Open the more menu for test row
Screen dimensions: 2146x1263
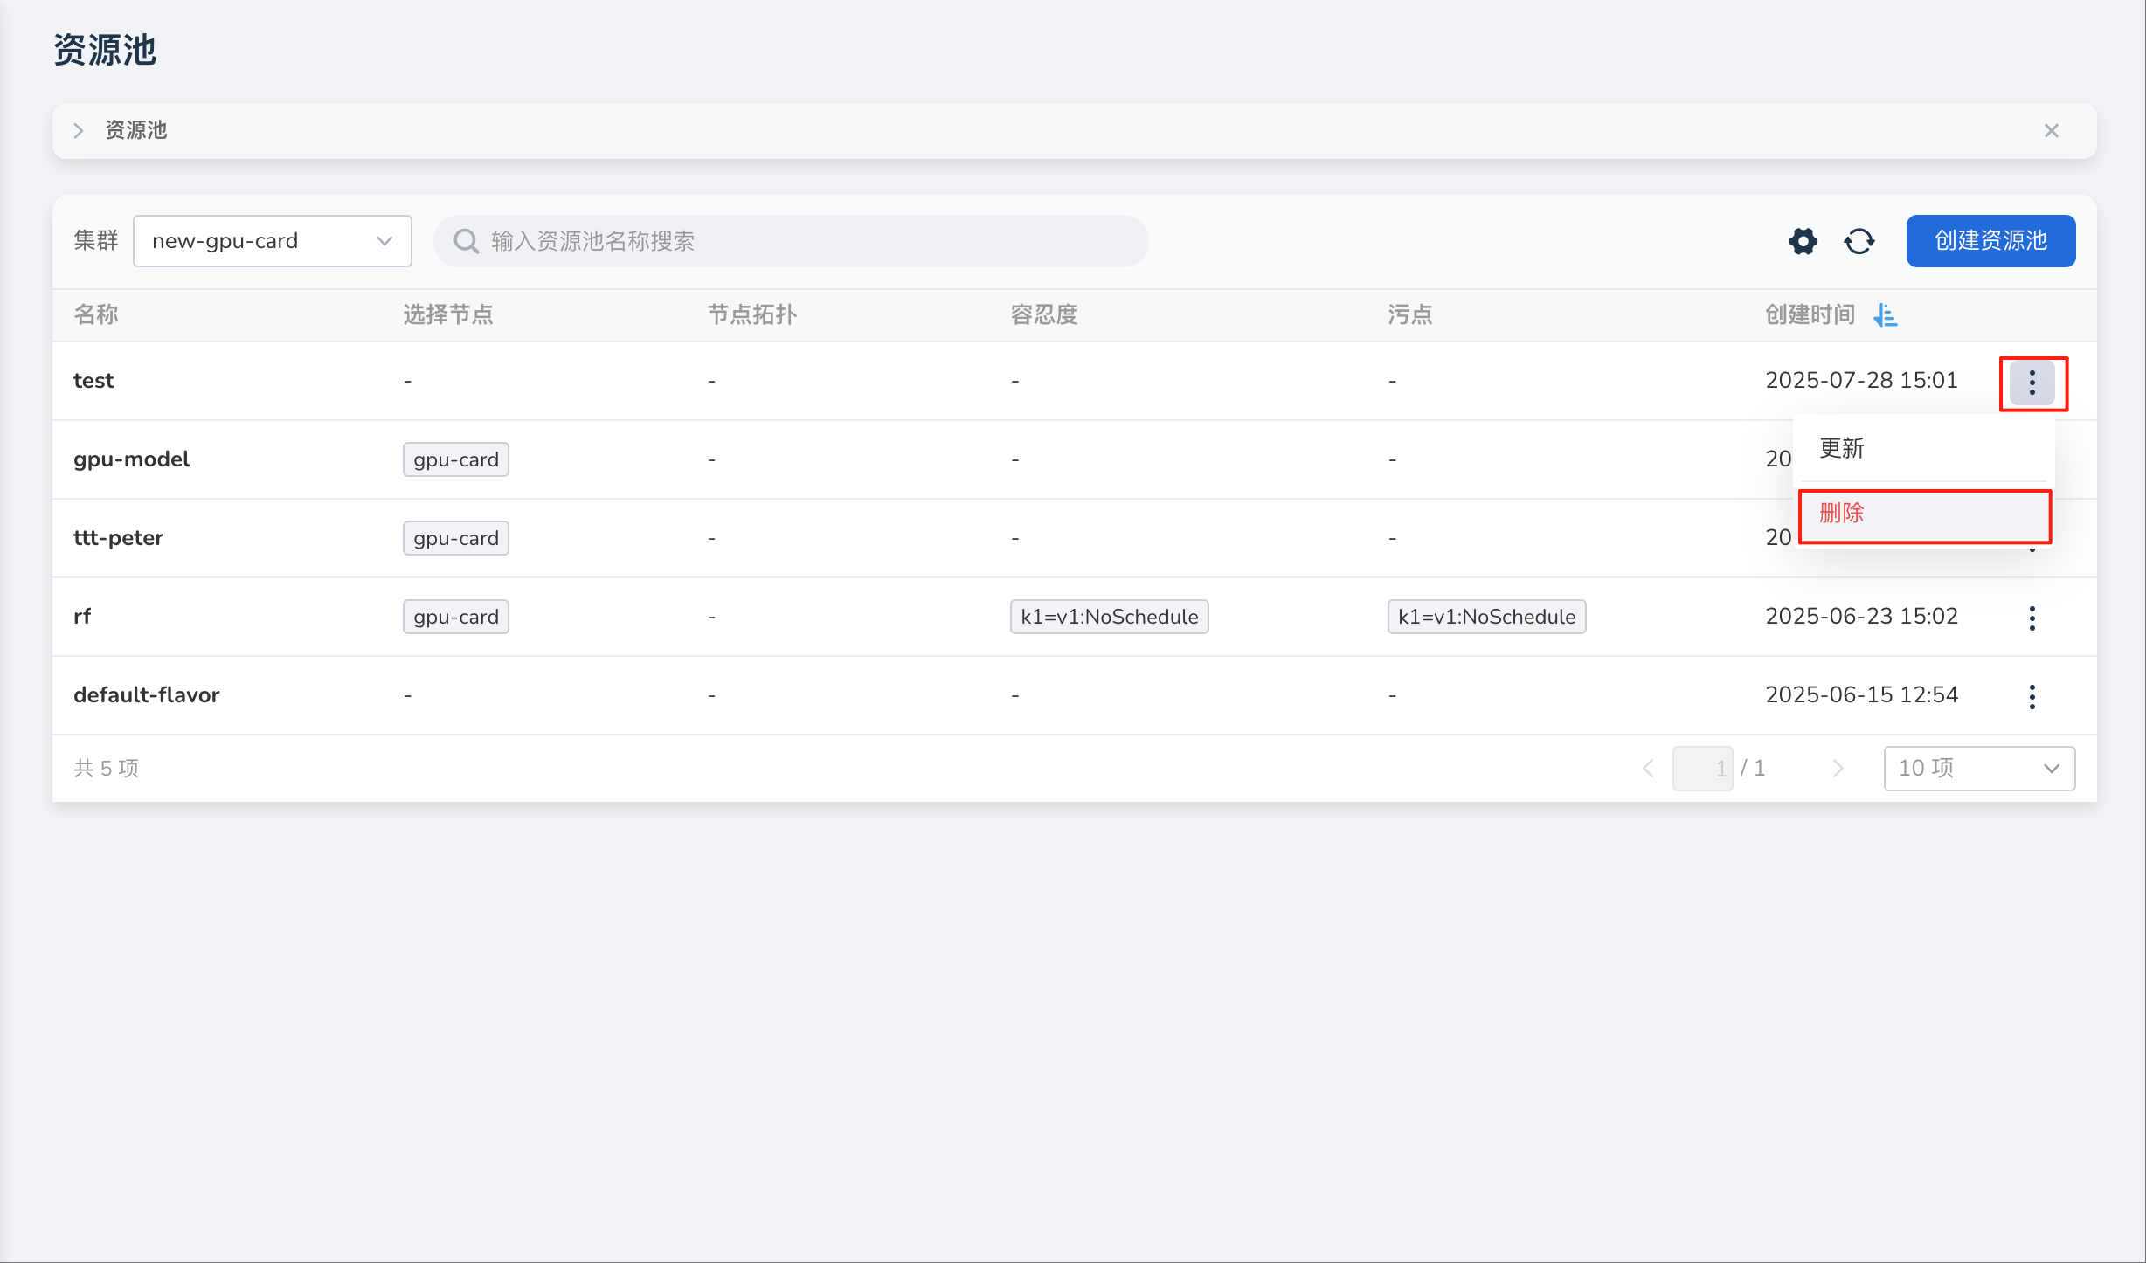click(x=2032, y=382)
